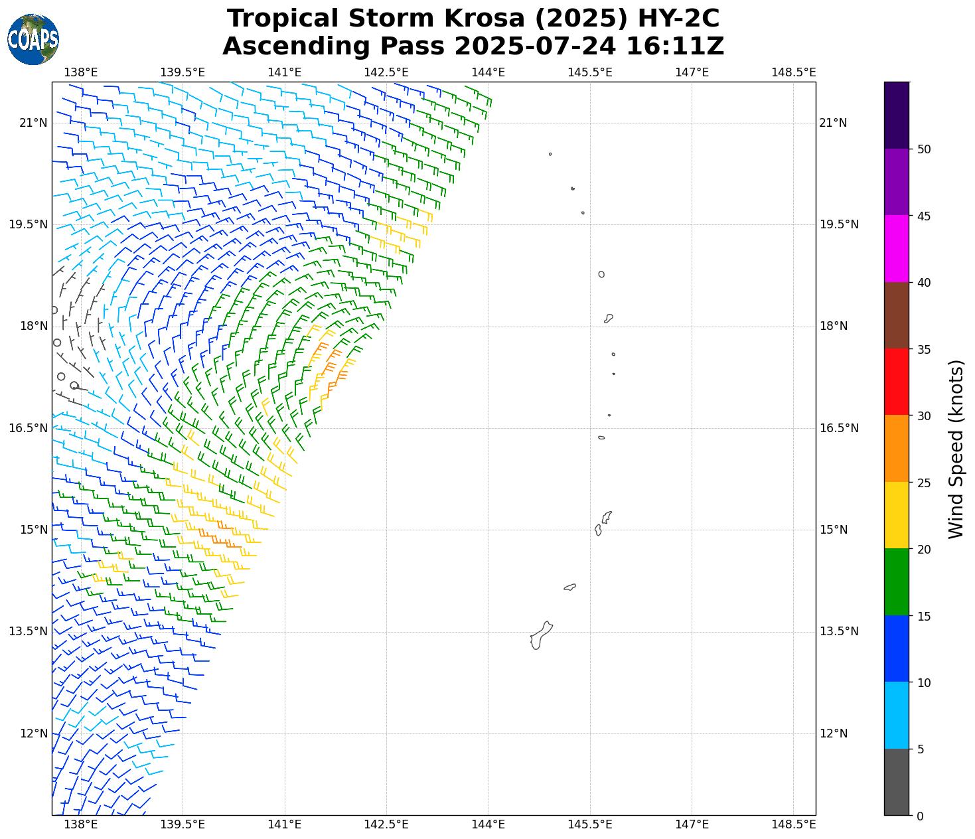Click the Wind Speed (knots) axis label

[x=955, y=449]
